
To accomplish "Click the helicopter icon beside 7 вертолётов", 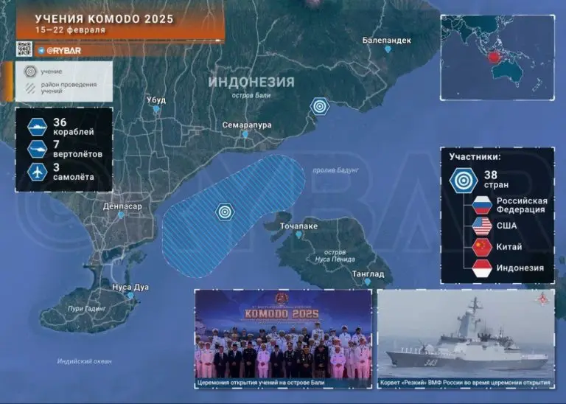I will [35, 148].
